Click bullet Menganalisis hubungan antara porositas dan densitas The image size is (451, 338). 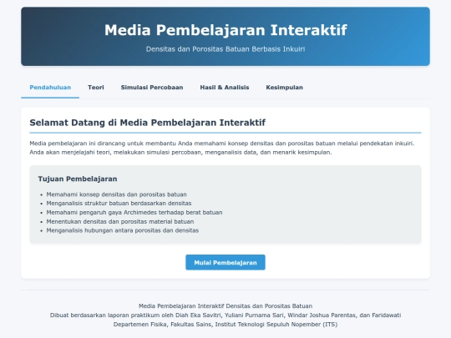[123, 230]
